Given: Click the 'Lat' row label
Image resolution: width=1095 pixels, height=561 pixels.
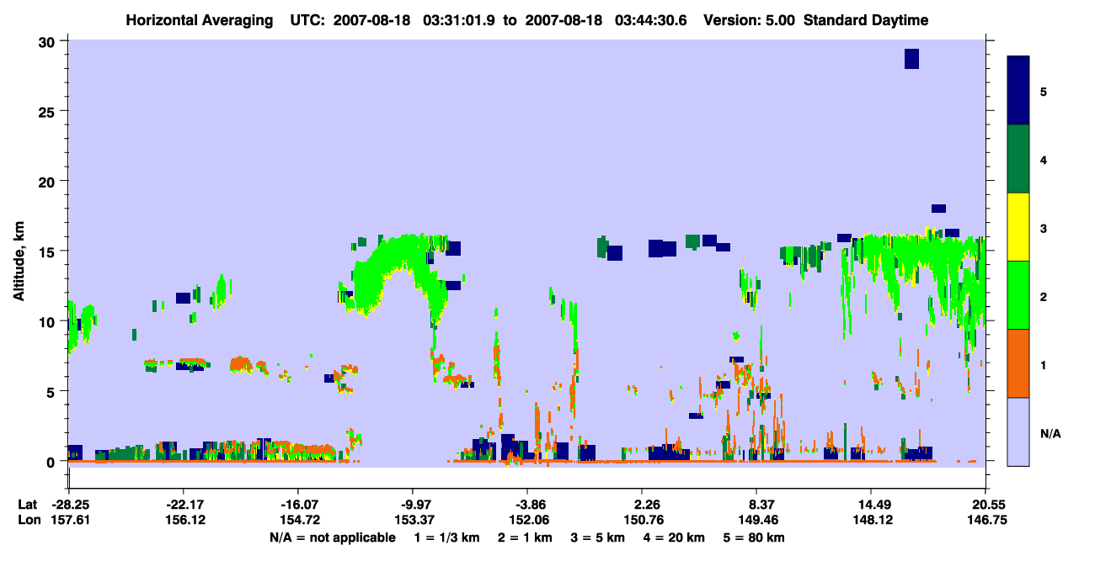Looking at the screenshot, I should click(27, 505).
